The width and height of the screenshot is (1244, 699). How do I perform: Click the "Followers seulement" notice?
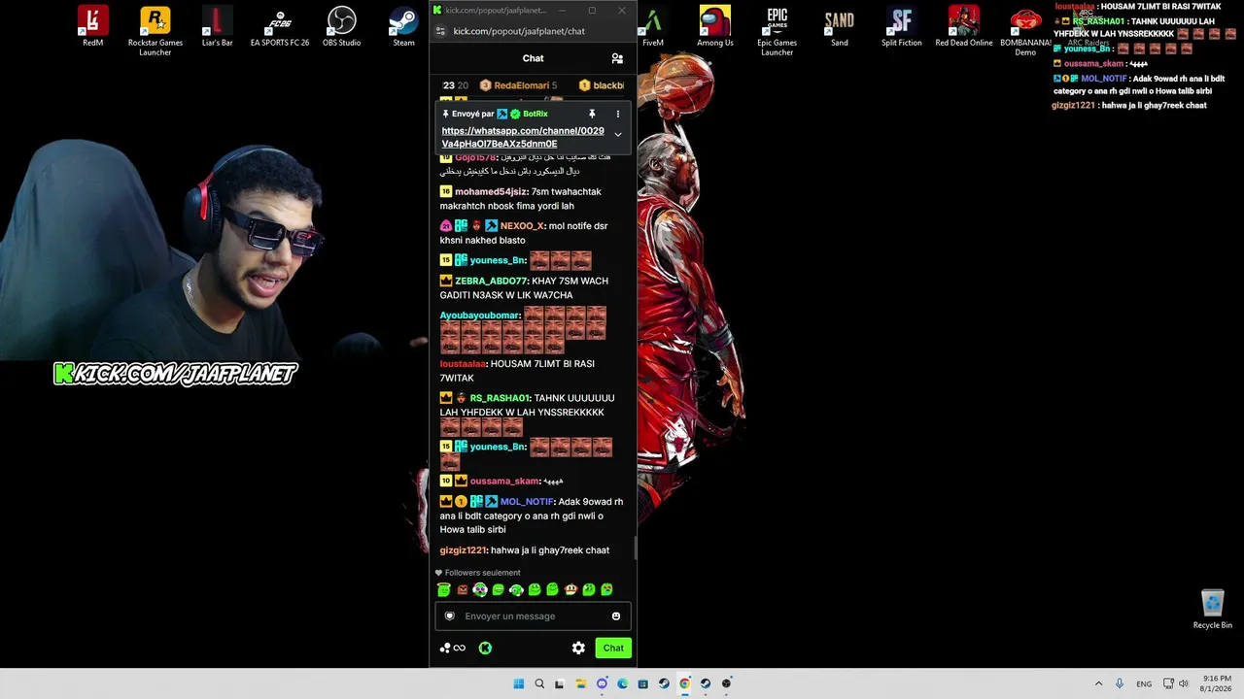click(477, 573)
